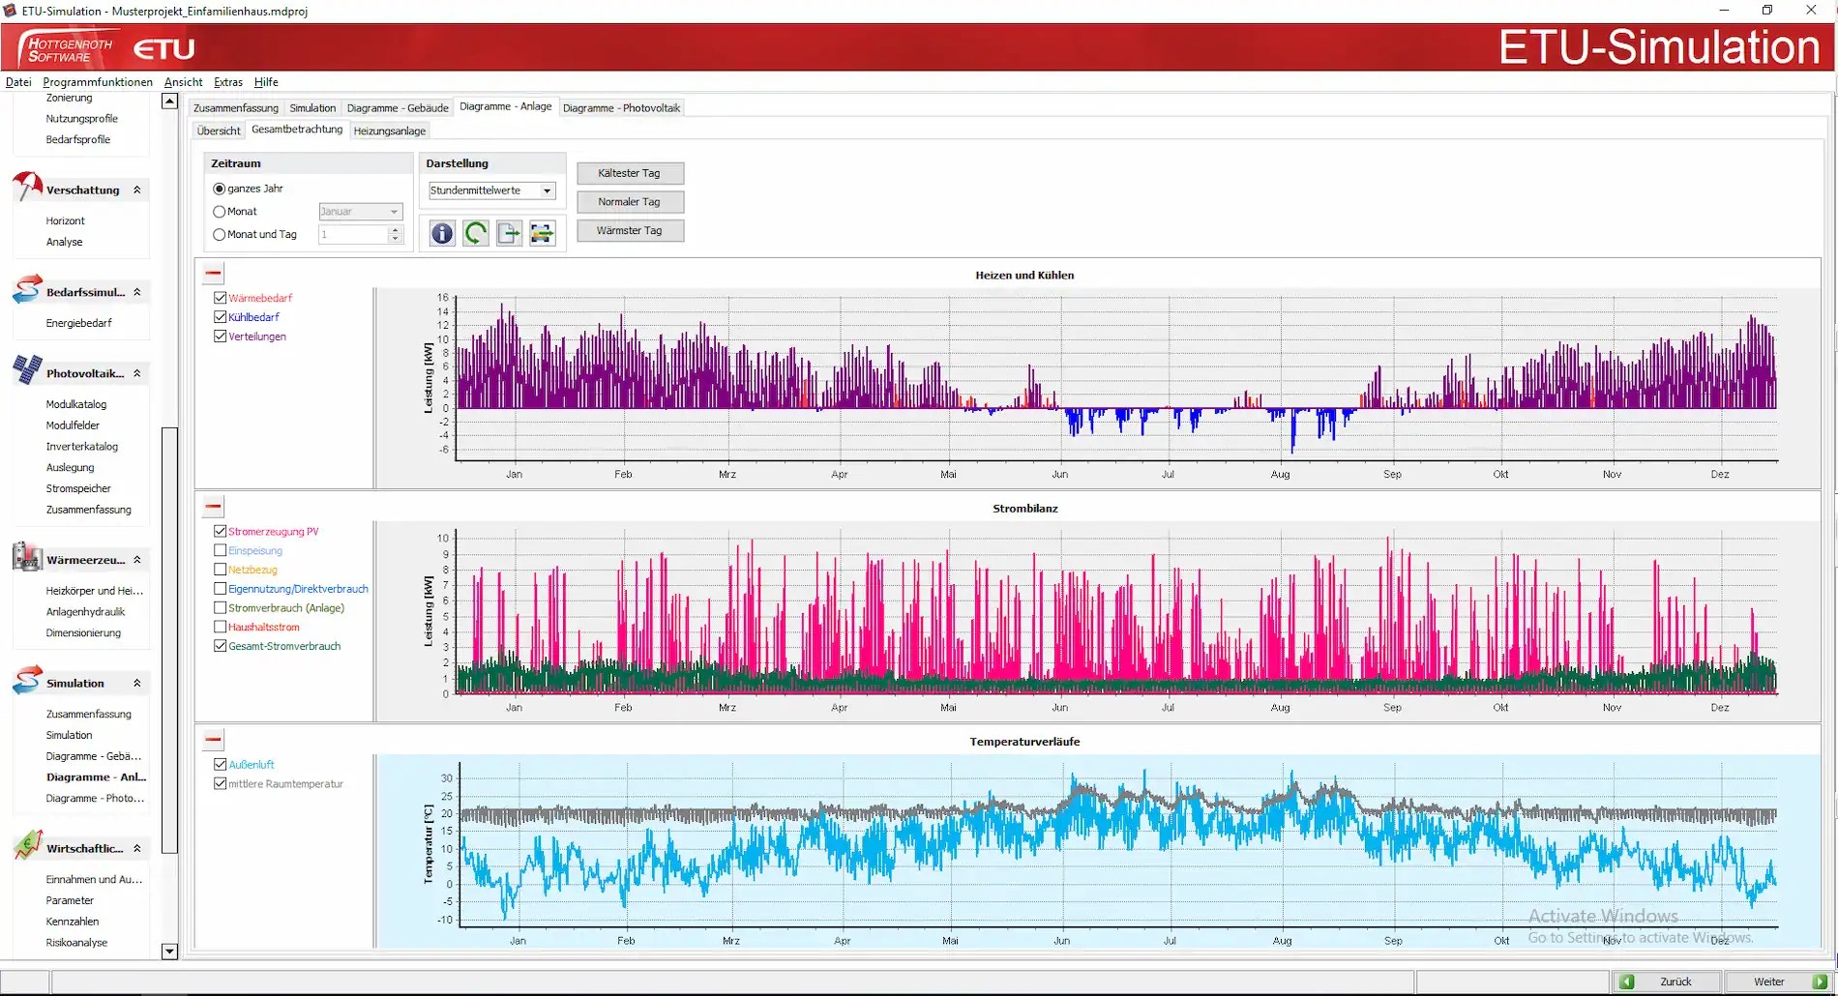
Task: Open Energiebedarf in the sidebar
Action: (79, 323)
